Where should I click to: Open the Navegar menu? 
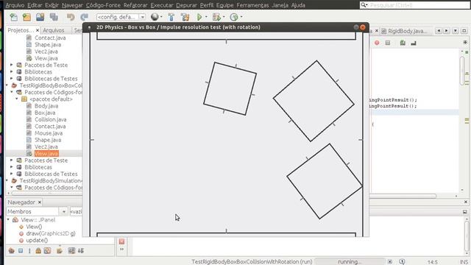[72, 5]
